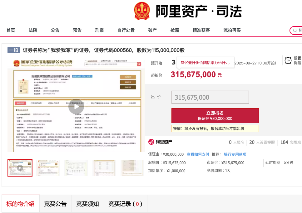Click the search magnifier icon
Screen dimensions: 302x213
click(295, 31)
